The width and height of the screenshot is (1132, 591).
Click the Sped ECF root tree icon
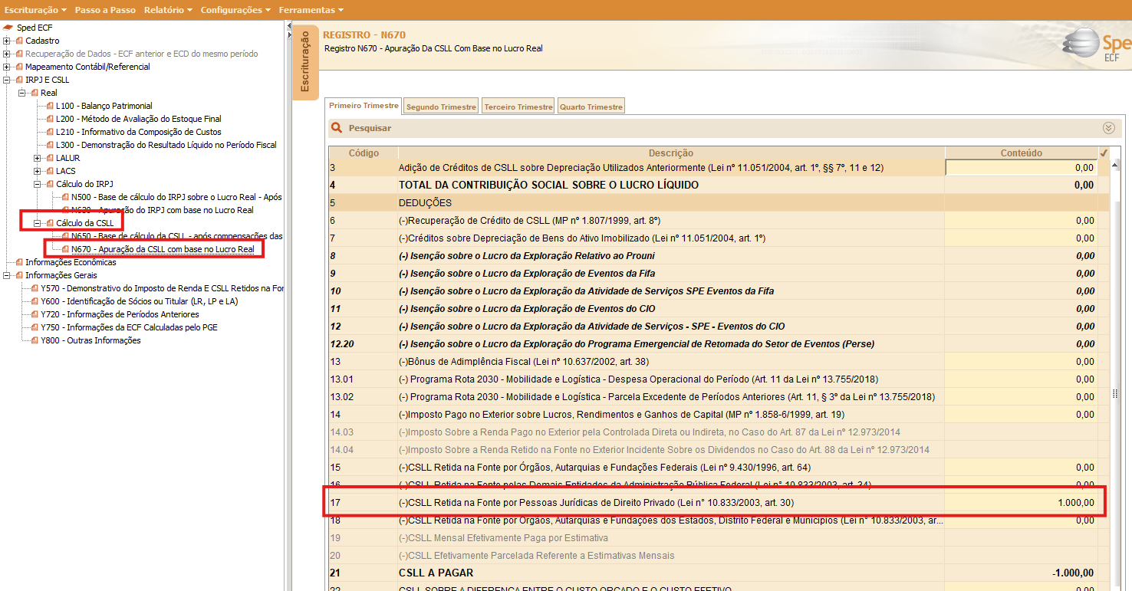tap(8, 28)
